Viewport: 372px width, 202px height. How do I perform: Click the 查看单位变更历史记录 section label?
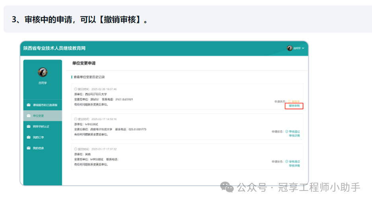(x=89, y=77)
